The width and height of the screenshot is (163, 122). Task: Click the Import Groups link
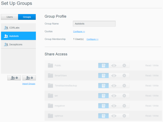tap(29, 84)
